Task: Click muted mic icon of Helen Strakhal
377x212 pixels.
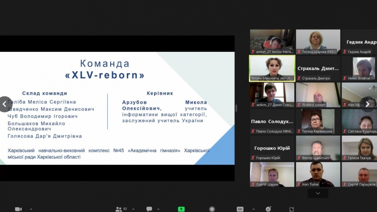Action: (345, 78)
